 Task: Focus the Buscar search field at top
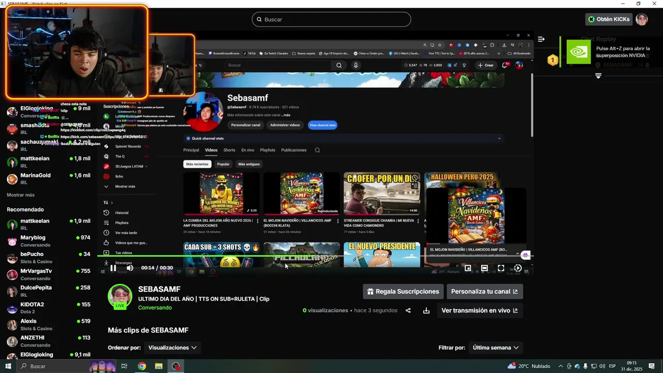[x=331, y=19]
